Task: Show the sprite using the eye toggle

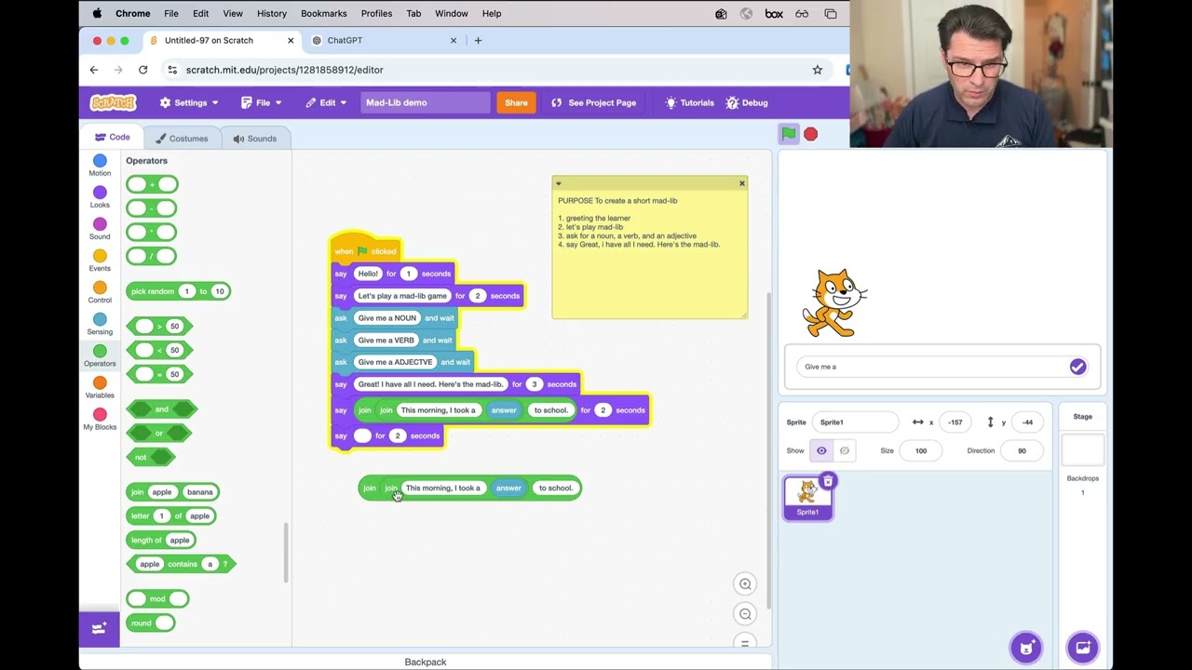Action: click(x=821, y=450)
